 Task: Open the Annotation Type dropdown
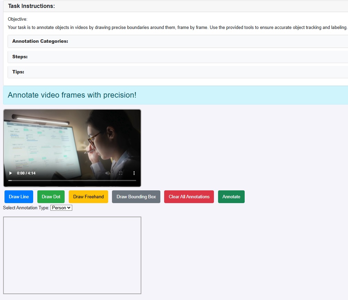[x=61, y=208]
